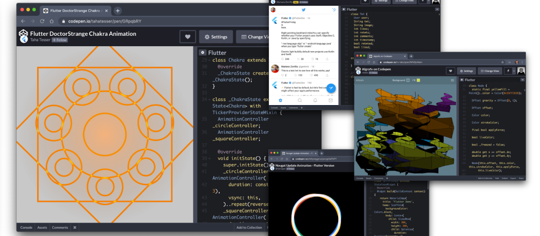Open the dropdown arrow beside the Algrafx pin
The width and height of the screenshot is (540, 236).
click(x=514, y=71)
